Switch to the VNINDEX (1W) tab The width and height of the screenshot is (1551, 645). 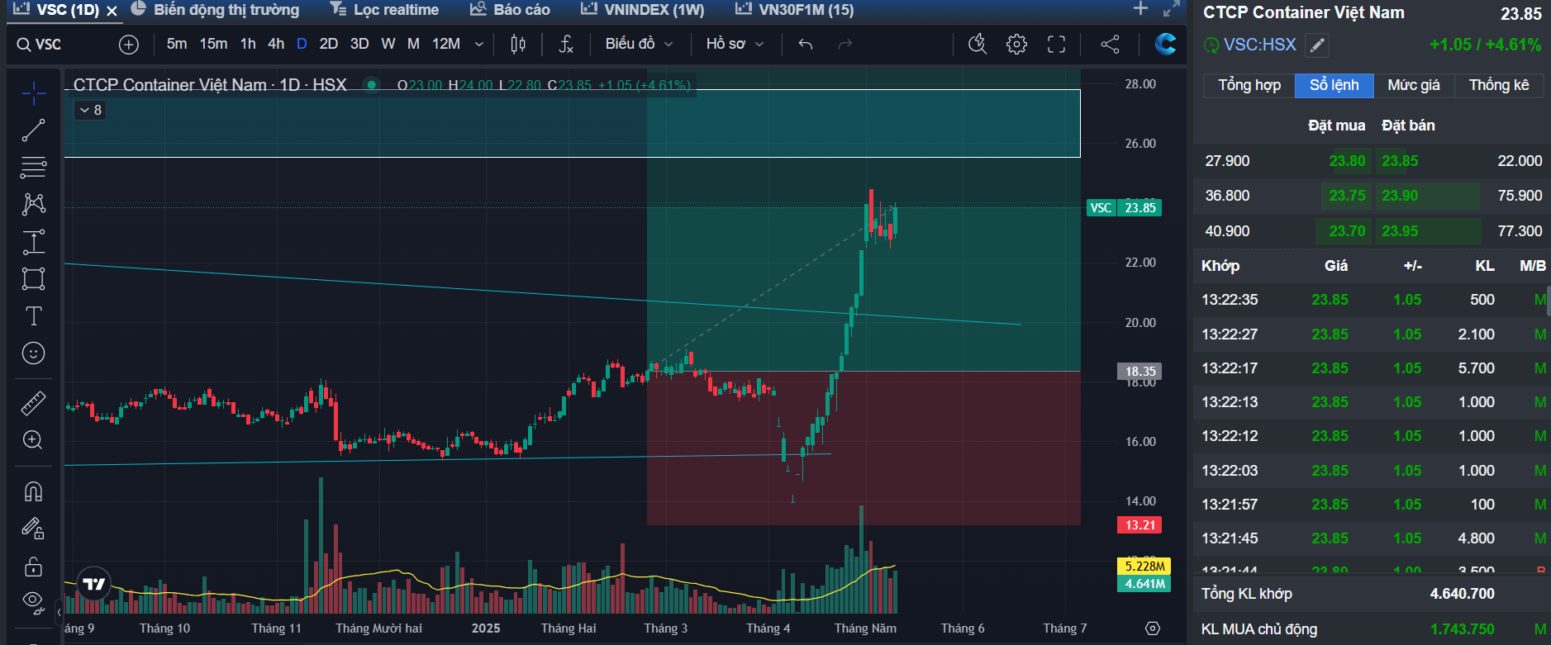click(x=643, y=10)
